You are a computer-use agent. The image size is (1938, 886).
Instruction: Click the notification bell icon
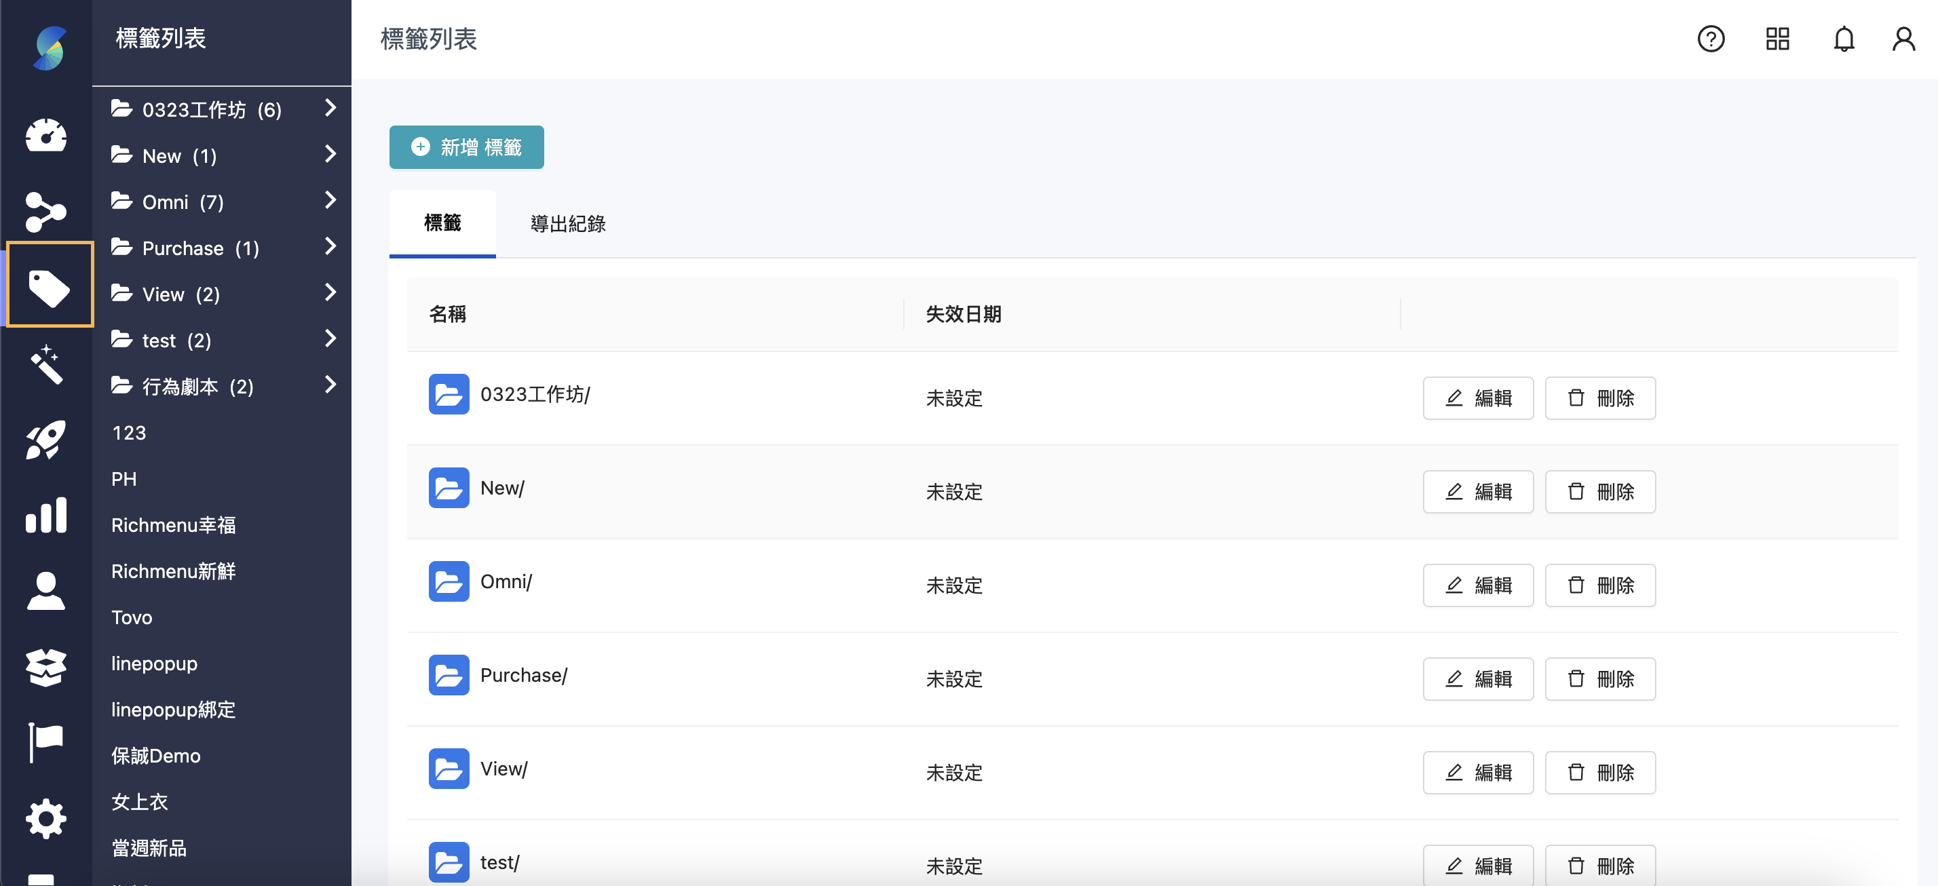pyautogui.click(x=1843, y=39)
